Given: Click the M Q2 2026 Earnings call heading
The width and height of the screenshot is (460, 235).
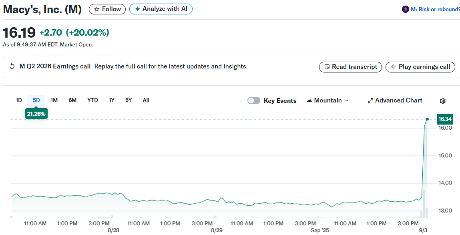Looking at the screenshot, I should (x=55, y=66).
